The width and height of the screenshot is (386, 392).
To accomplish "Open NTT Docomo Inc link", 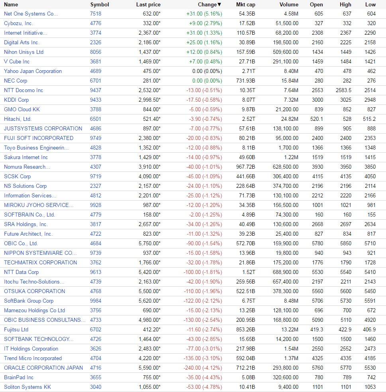I will point(24,90).
